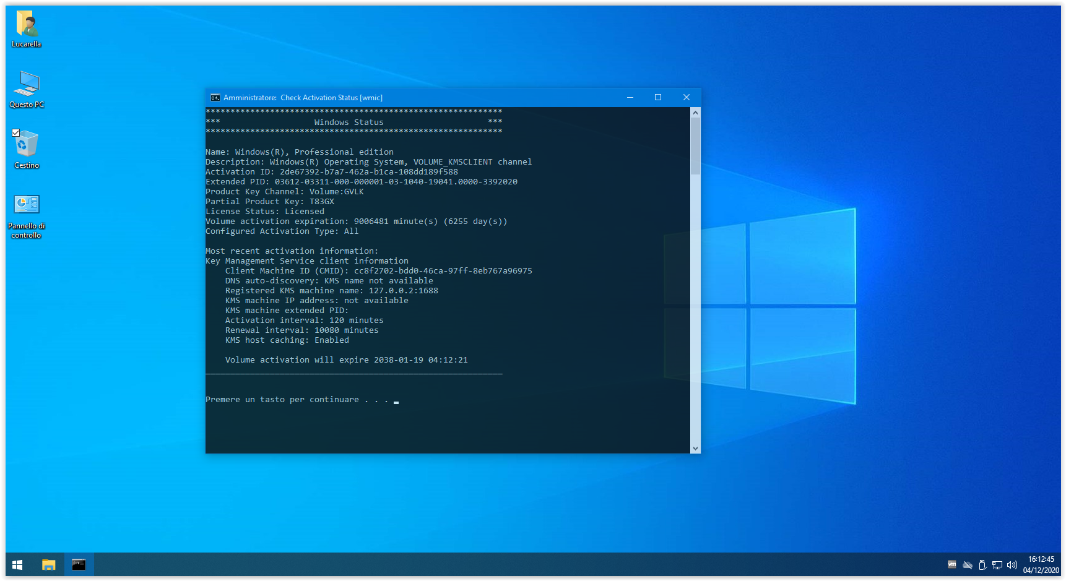Select the Lucarella user folder icon
Viewport: 1066px width, 581px height.
click(x=27, y=29)
